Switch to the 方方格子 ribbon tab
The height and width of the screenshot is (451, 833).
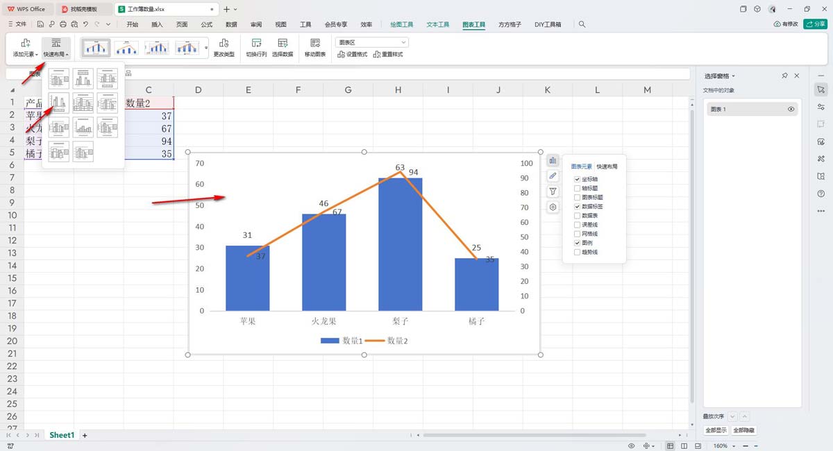[510, 24]
